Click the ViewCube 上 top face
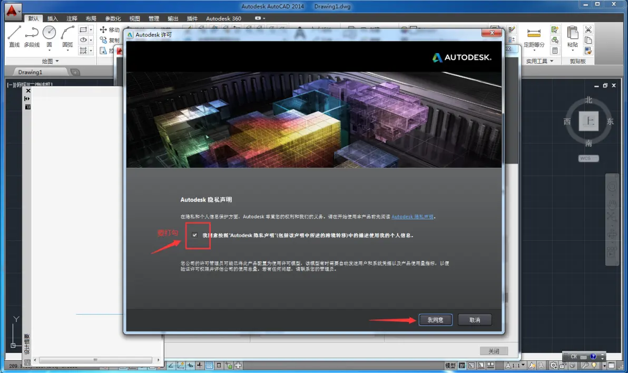The image size is (628, 373). tap(588, 121)
